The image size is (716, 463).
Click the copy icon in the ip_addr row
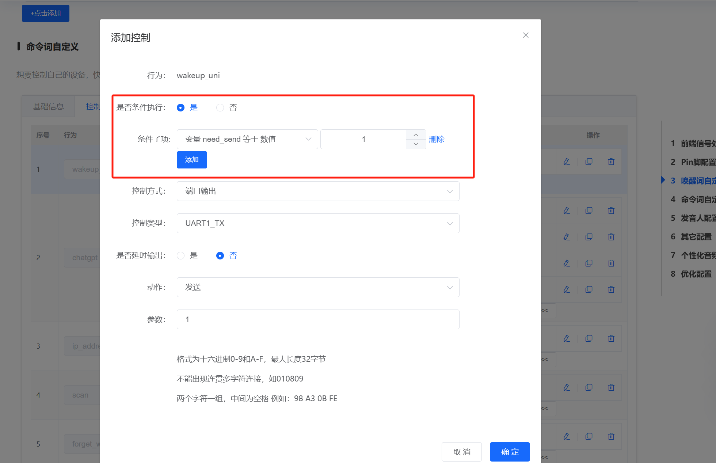tap(589, 338)
